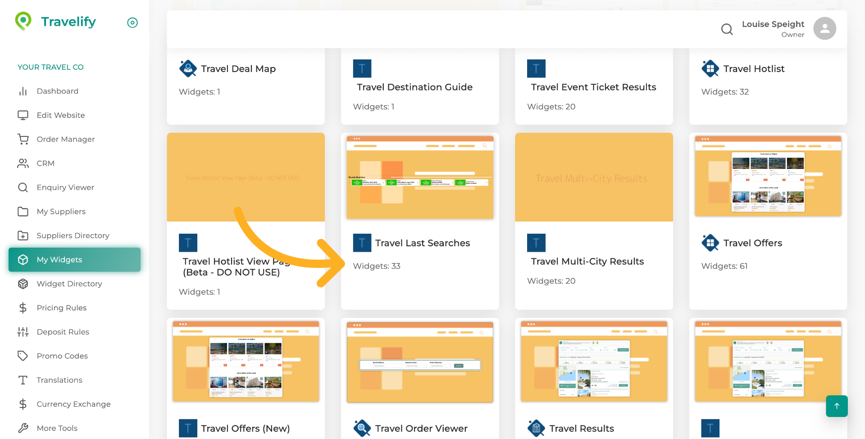Open the Dashboard menu item
865x439 pixels.
coord(57,91)
